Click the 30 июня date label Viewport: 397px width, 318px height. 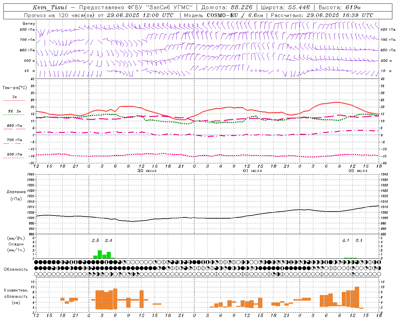pos(147,171)
